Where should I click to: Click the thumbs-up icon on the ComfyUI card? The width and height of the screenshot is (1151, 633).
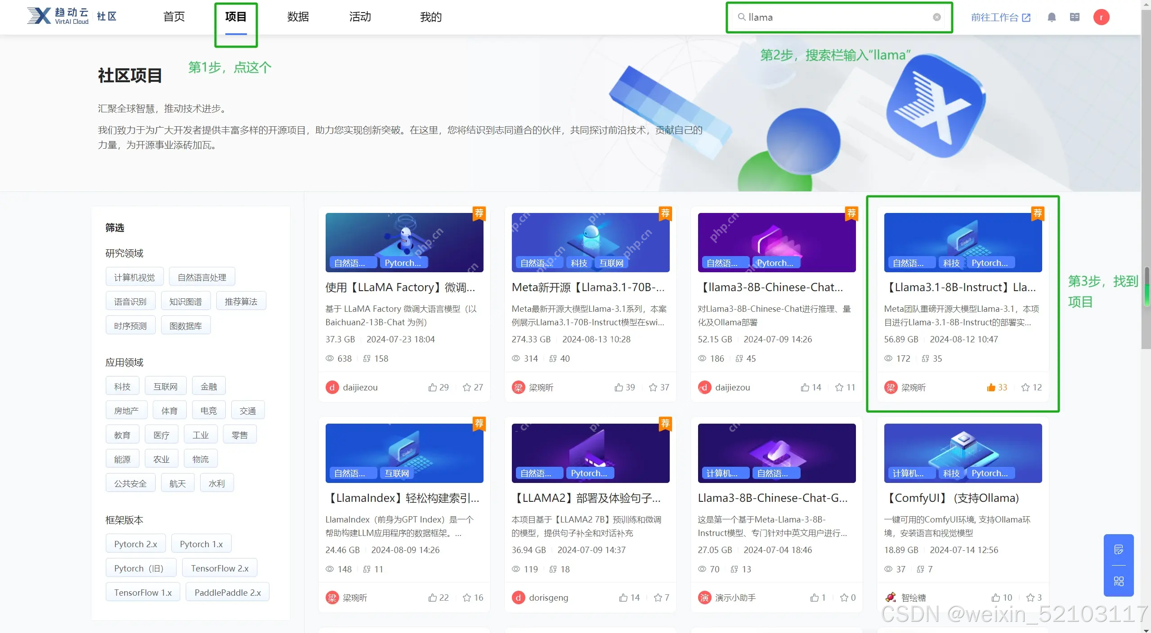coord(998,598)
